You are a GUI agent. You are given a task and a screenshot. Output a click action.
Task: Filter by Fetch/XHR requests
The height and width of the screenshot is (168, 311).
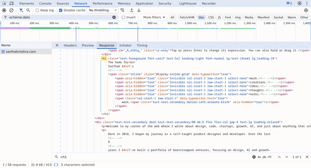(x=187, y=17)
